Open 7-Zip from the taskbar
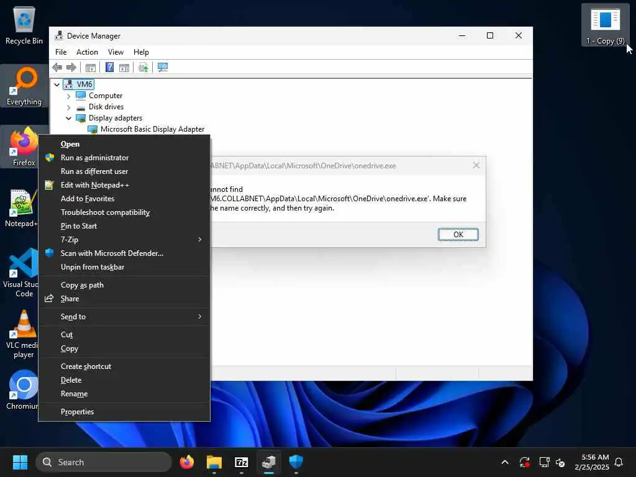 pos(242,462)
